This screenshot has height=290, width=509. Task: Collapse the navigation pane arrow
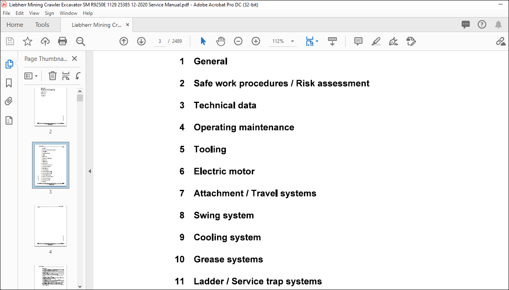click(x=90, y=171)
